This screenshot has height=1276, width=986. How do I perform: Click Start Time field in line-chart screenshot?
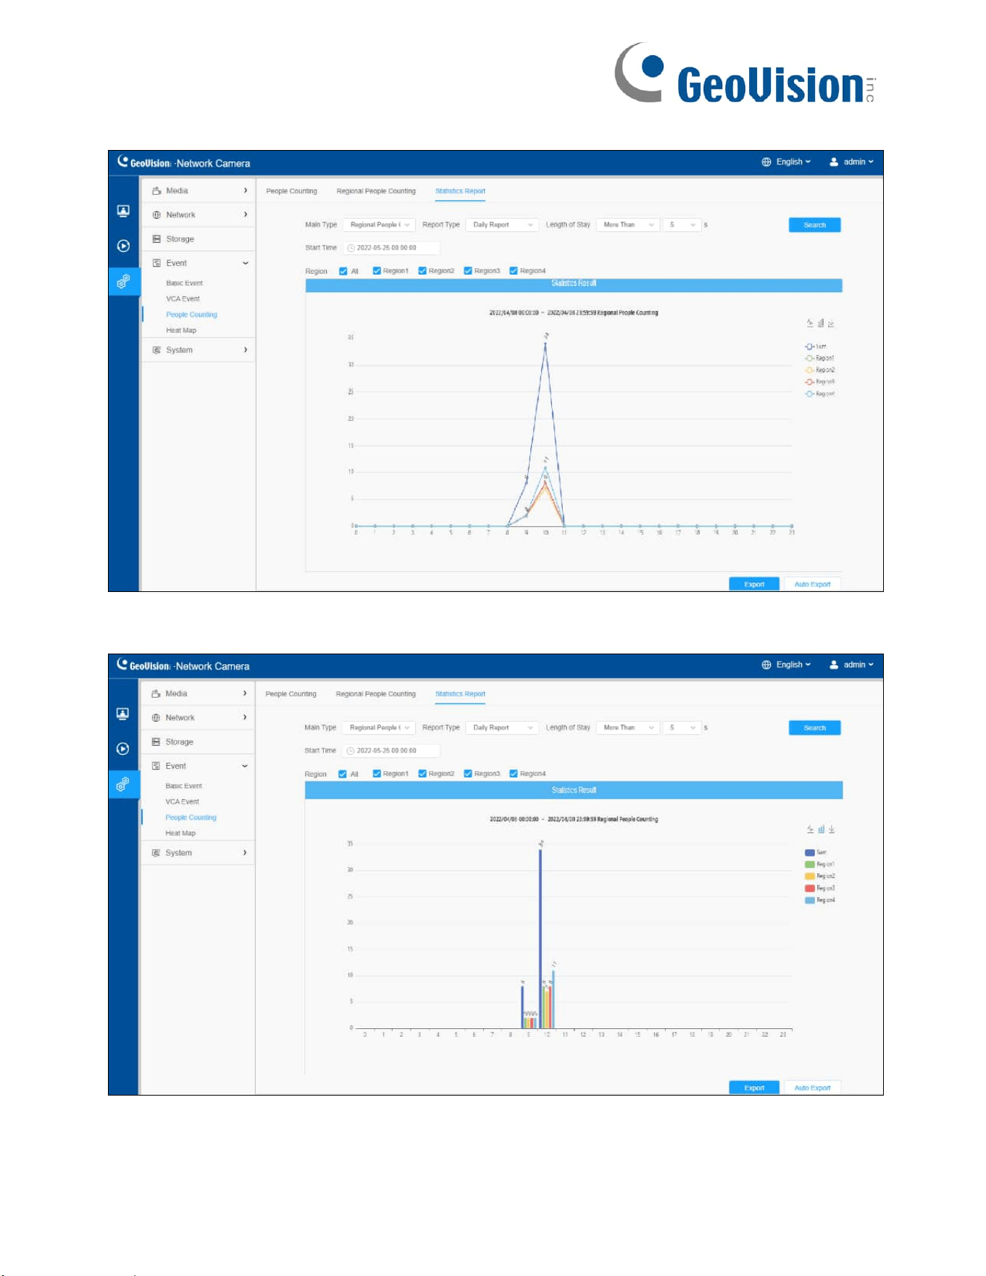[392, 248]
